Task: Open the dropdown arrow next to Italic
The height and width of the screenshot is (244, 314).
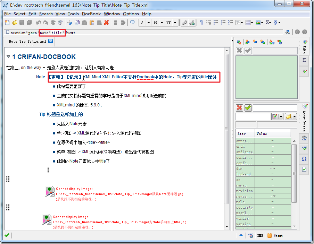Action: pos(149,23)
